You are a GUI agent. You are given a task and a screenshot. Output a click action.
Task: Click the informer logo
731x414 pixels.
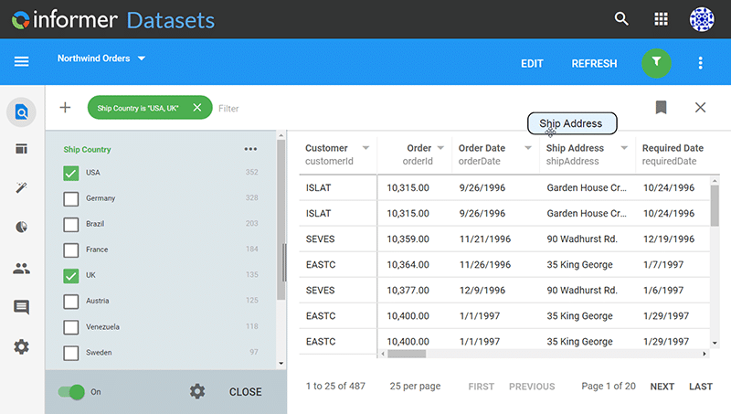(64, 19)
